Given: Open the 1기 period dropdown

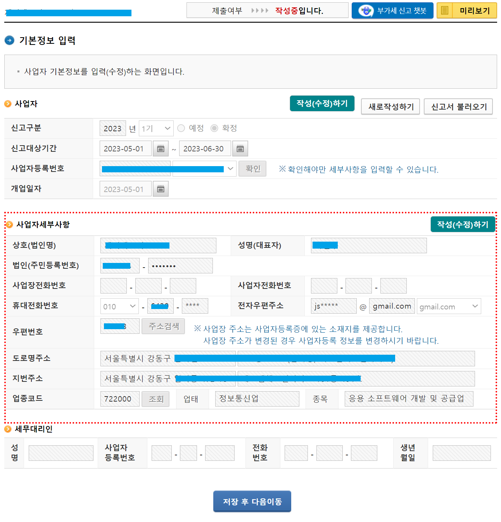Looking at the screenshot, I should 156,128.
